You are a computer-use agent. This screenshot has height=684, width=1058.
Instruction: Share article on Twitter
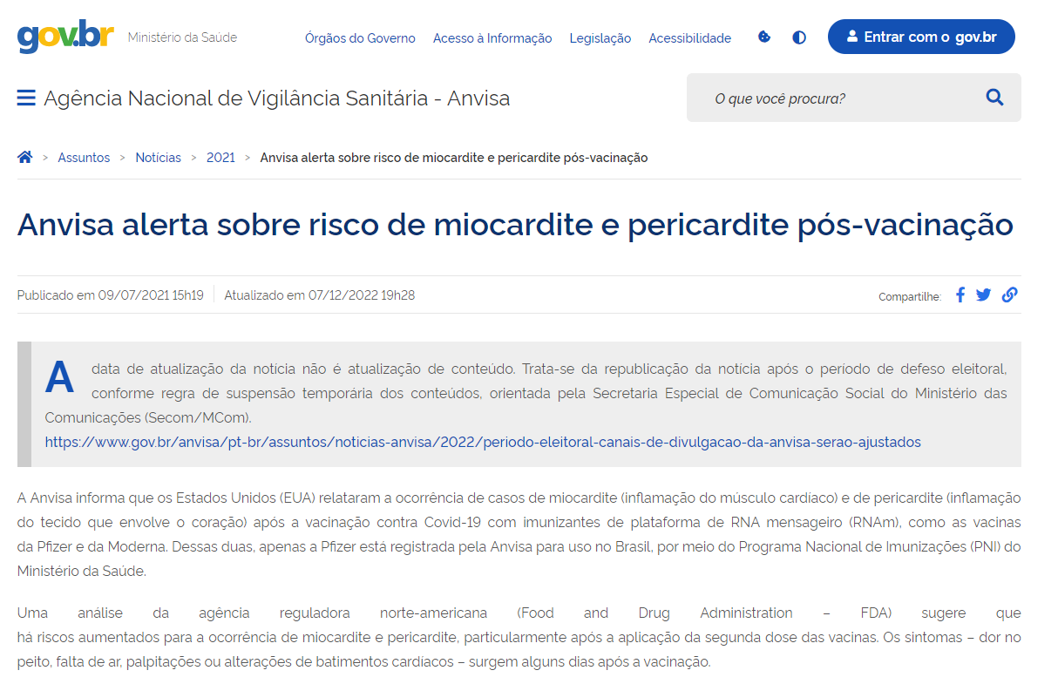click(984, 295)
